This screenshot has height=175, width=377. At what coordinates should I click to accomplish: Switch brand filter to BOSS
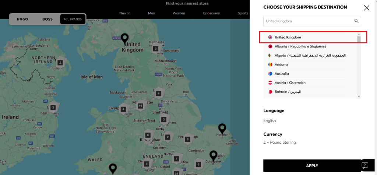(47, 19)
